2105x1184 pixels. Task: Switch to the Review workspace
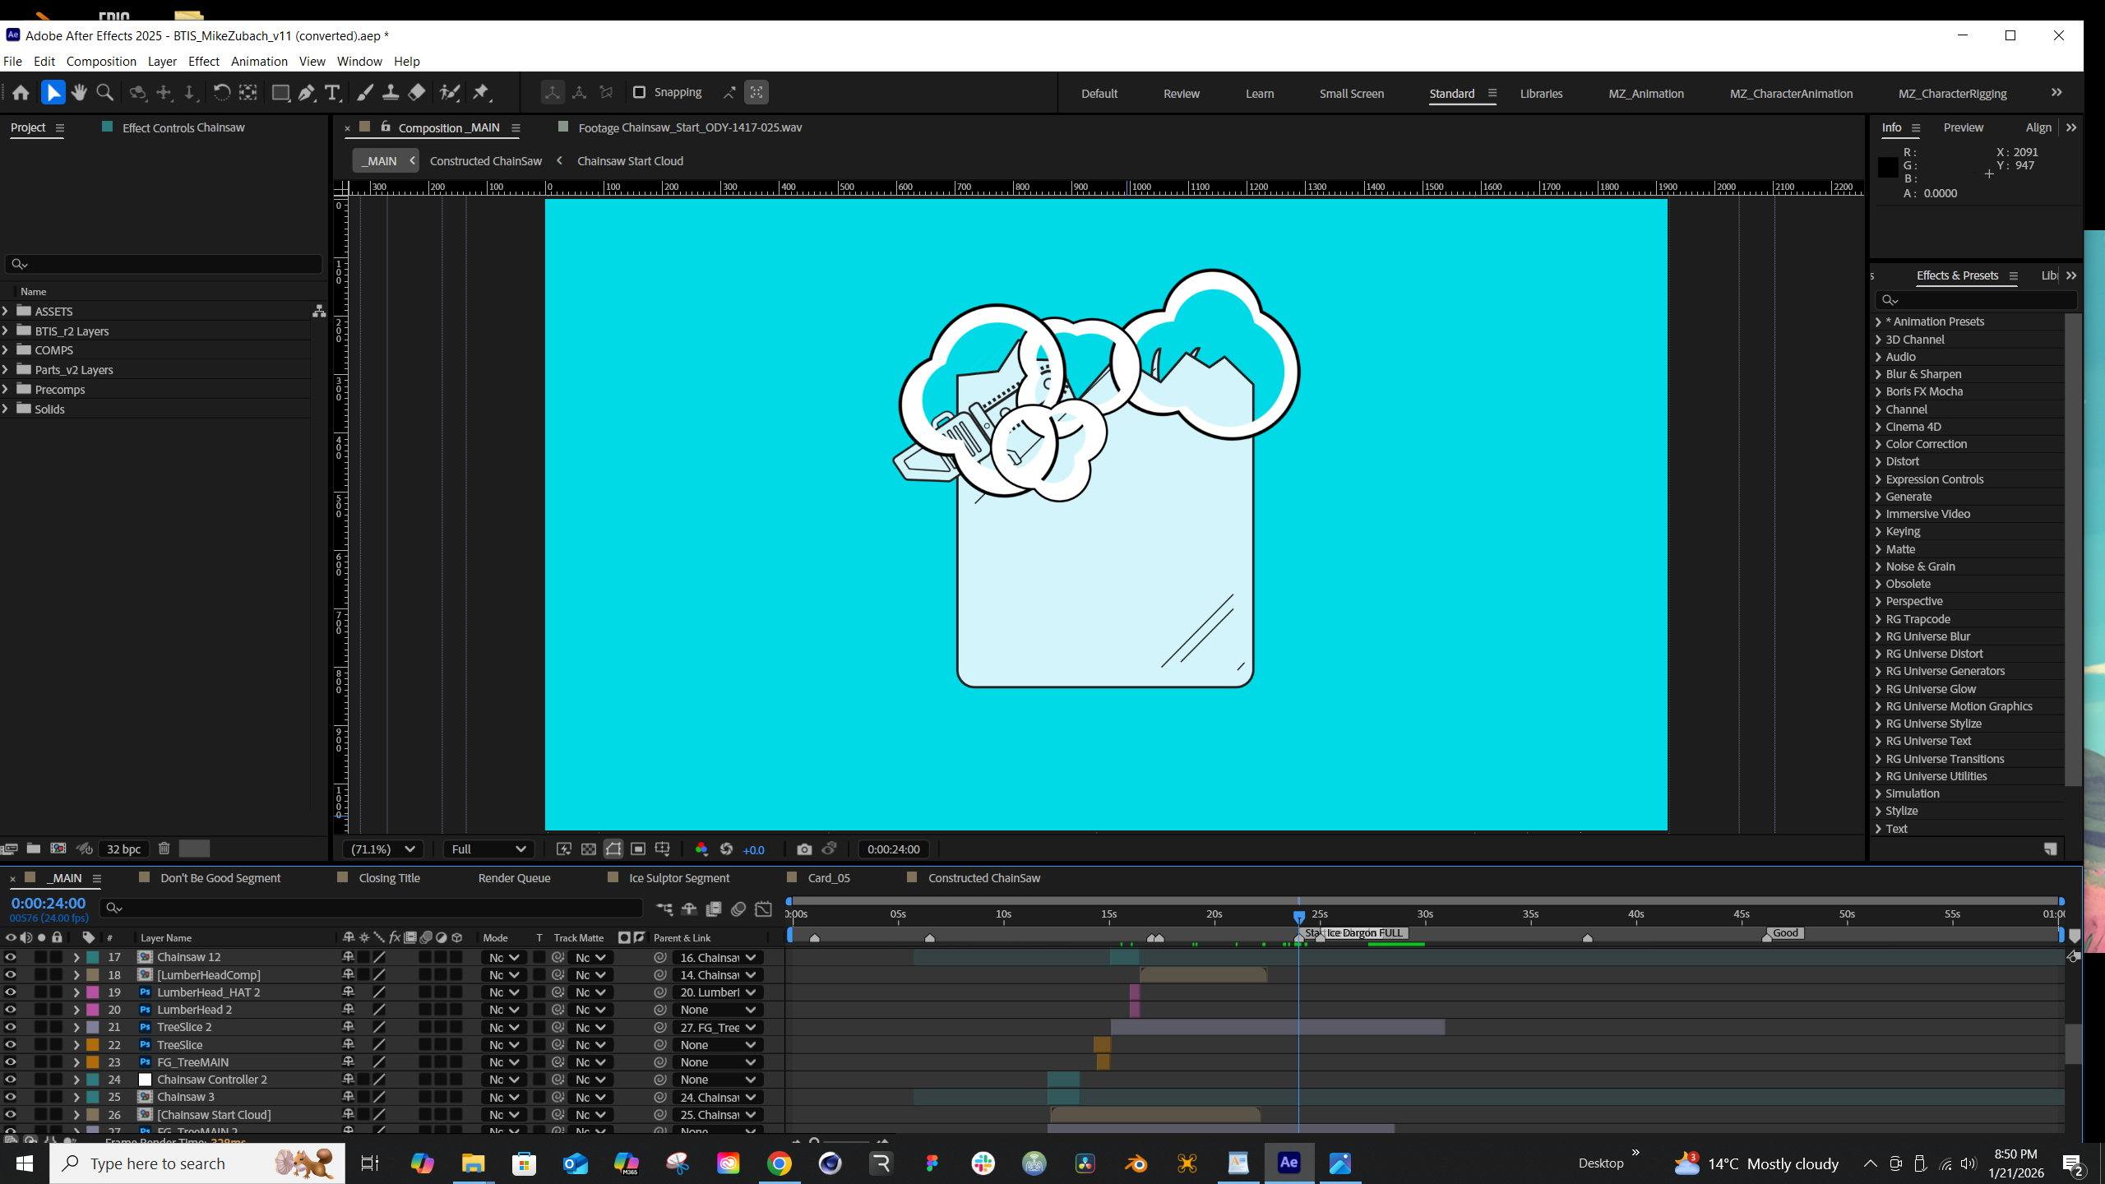pyautogui.click(x=1181, y=94)
